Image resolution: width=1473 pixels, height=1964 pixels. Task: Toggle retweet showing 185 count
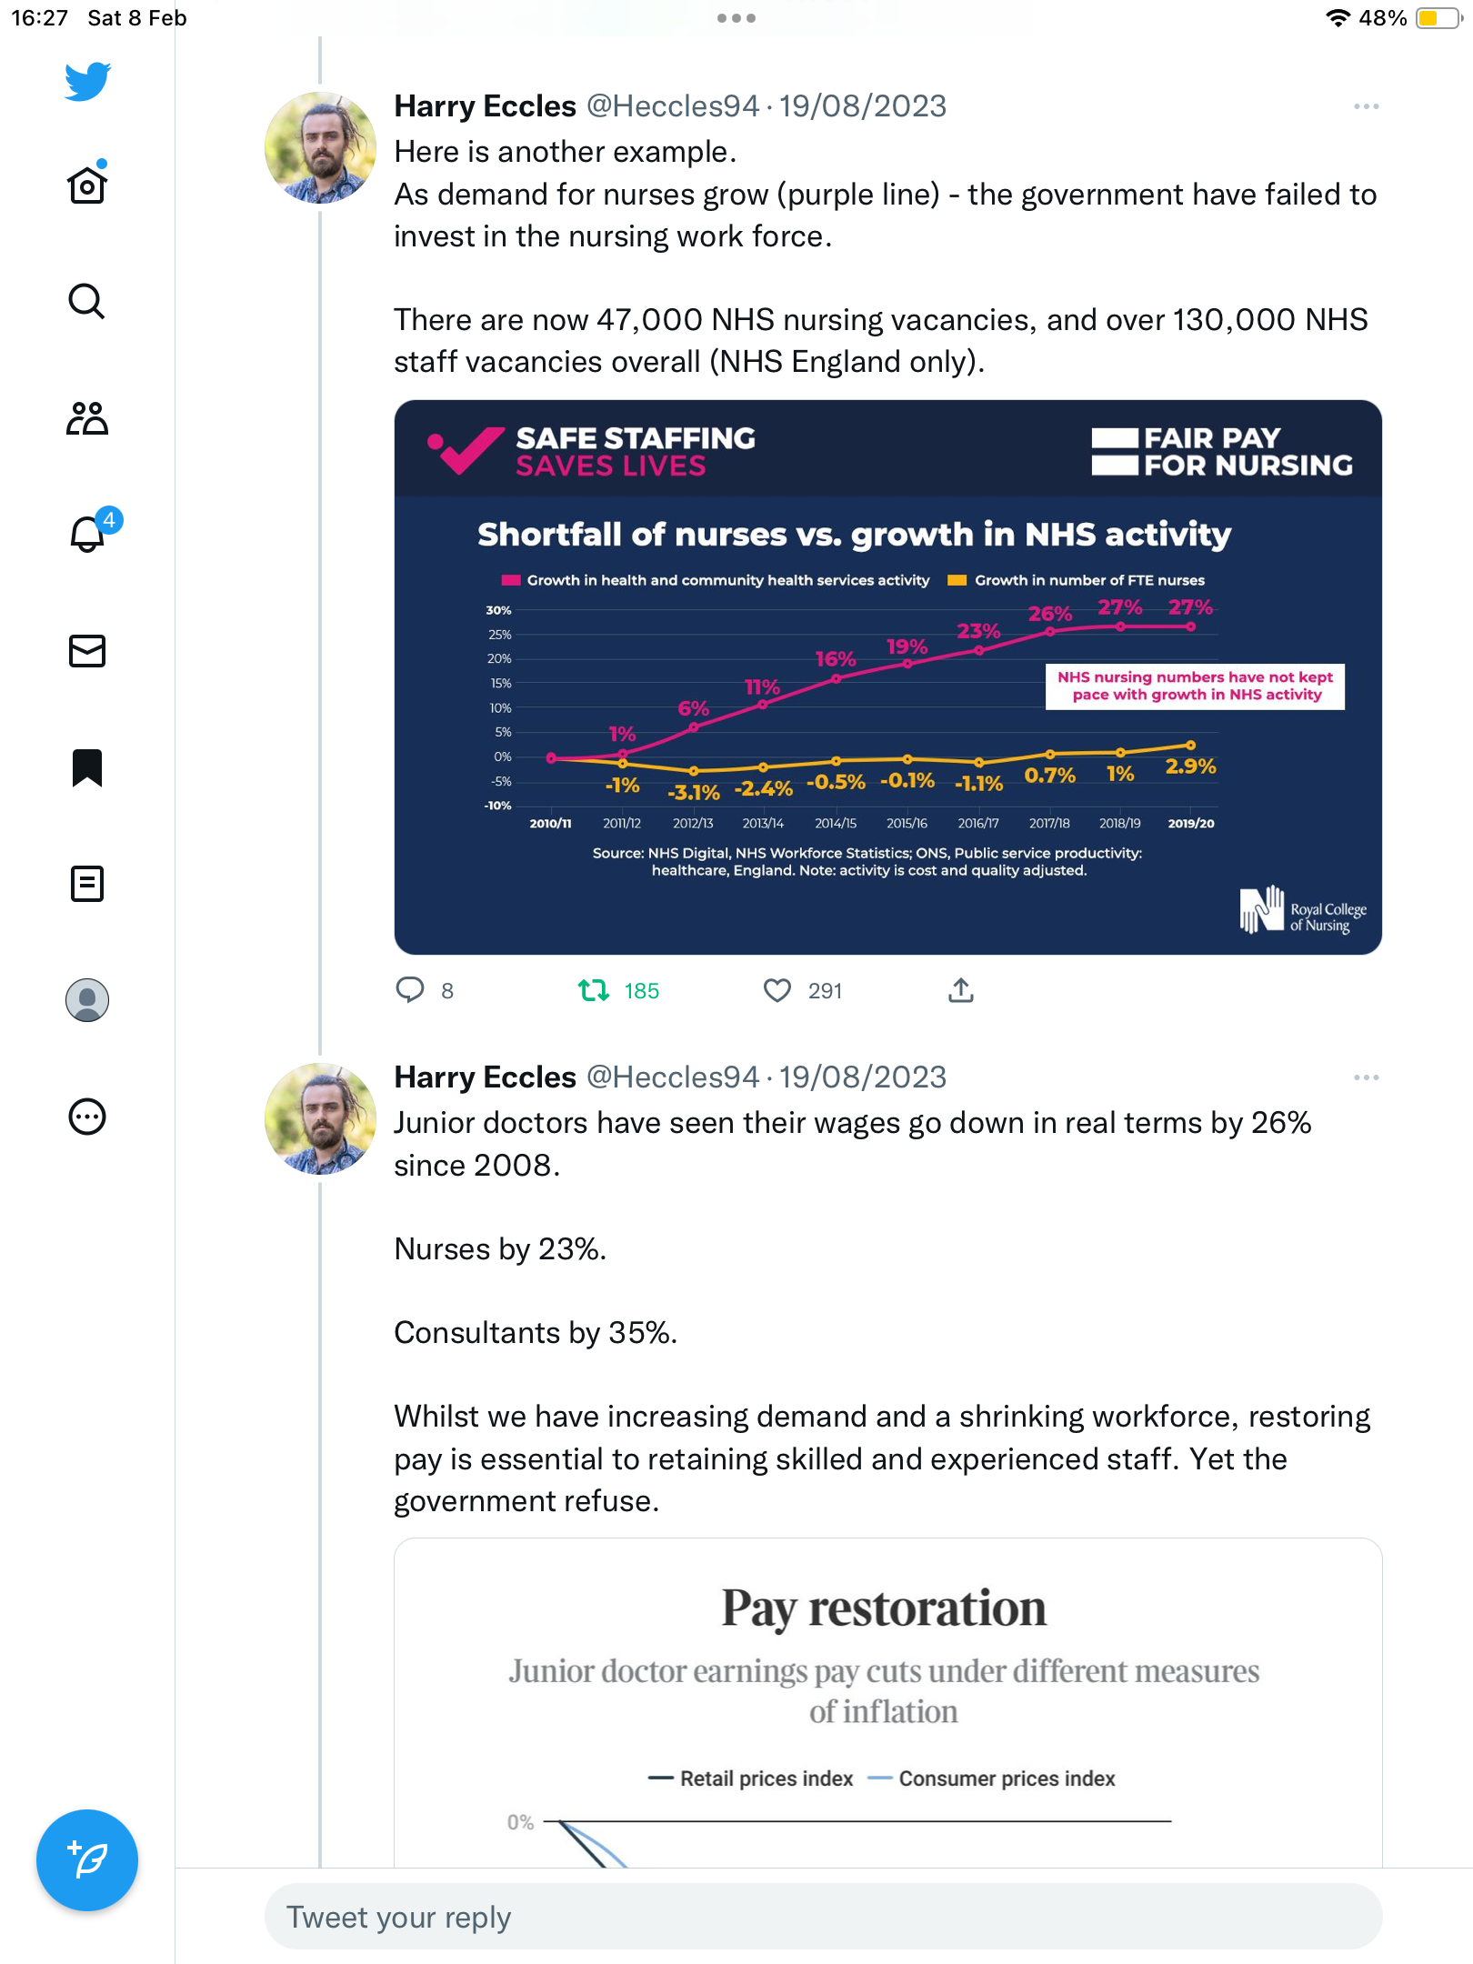[594, 990]
